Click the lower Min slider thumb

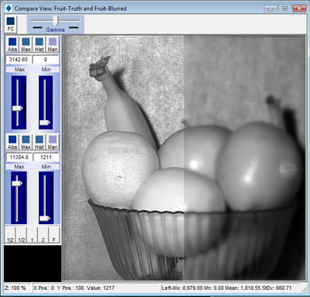click(x=45, y=219)
